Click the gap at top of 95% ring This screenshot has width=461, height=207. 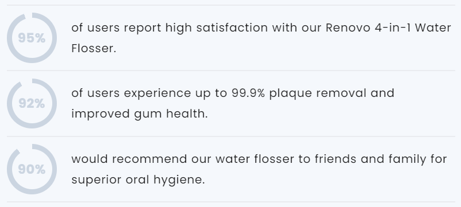(x=29, y=15)
